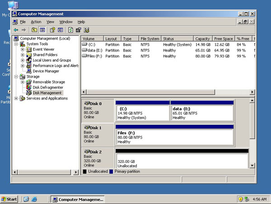The height and width of the screenshot is (204, 271).
Task: Click the toolbar icon left of Refresh
Action: pos(61,30)
